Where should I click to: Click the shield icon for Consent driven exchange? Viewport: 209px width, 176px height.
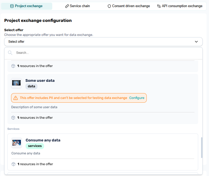point(109,6)
